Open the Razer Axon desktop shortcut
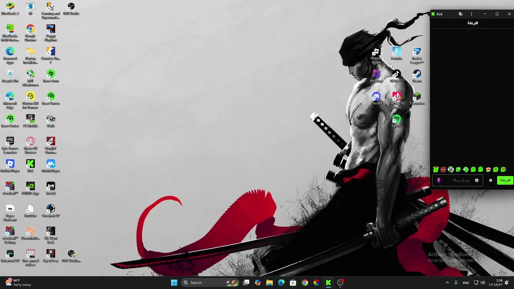This screenshot has height=289, width=514. point(51,76)
